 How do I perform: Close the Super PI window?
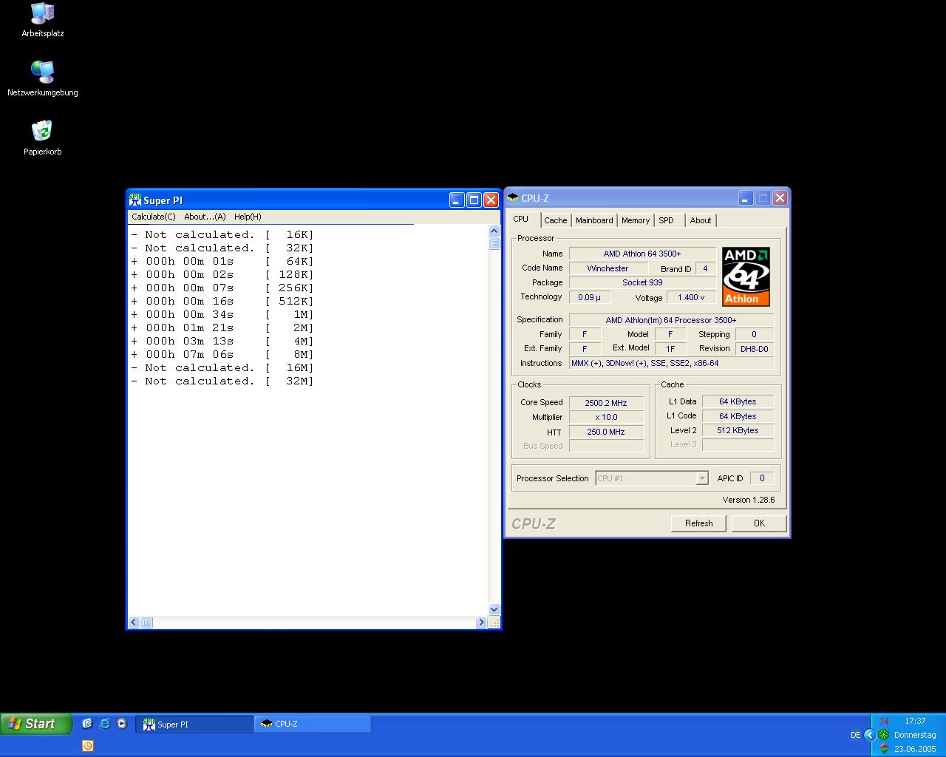pos(491,200)
